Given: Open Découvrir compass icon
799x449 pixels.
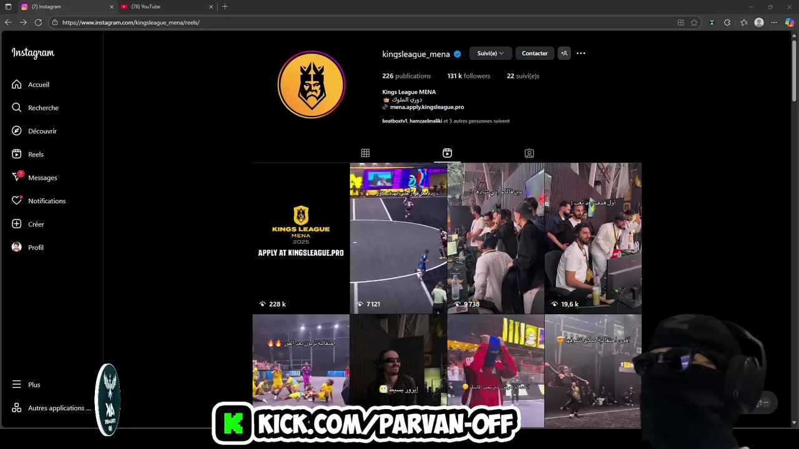Looking at the screenshot, I should click(x=17, y=131).
